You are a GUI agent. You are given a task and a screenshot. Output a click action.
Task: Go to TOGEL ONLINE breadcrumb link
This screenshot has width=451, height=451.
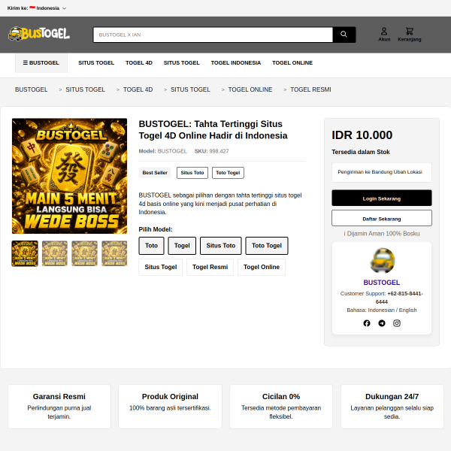coord(250,89)
